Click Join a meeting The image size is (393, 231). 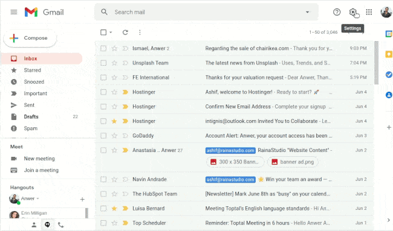(x=41, y=170)
